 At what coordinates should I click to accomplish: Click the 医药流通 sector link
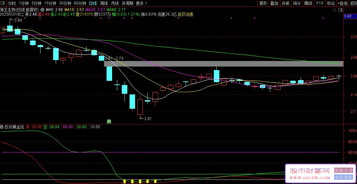tap(185, 14)
